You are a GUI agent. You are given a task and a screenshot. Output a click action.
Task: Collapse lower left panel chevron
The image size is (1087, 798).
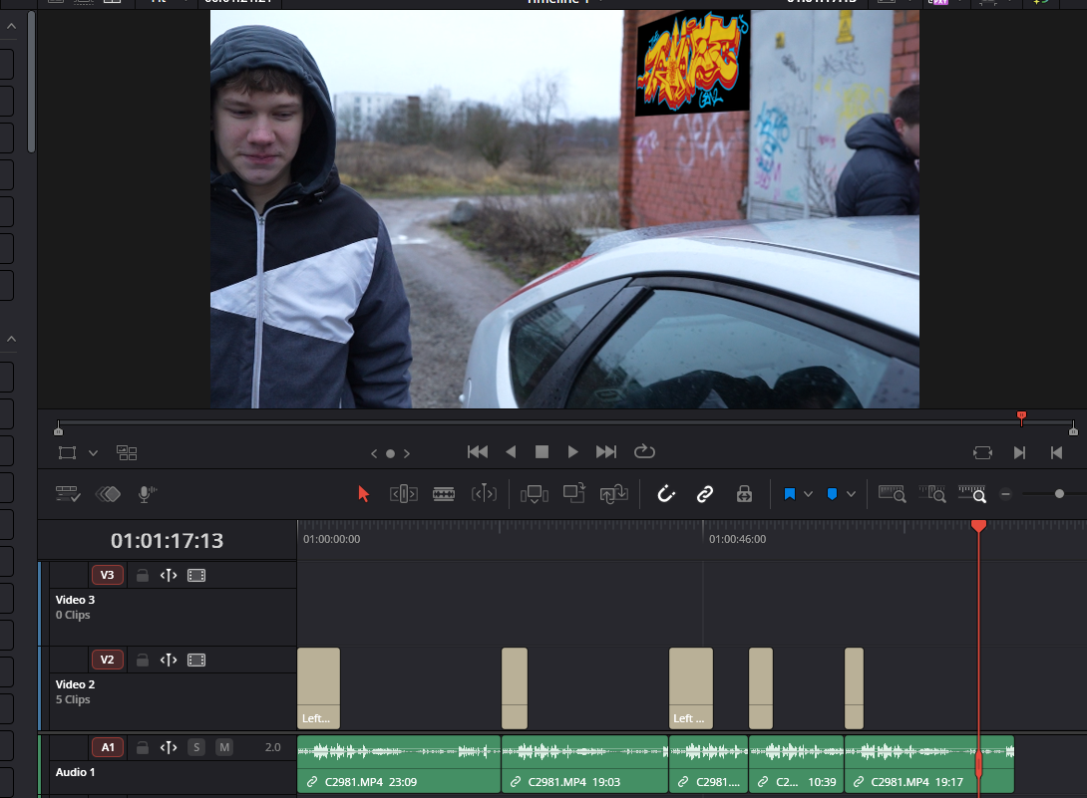point(11,339)
